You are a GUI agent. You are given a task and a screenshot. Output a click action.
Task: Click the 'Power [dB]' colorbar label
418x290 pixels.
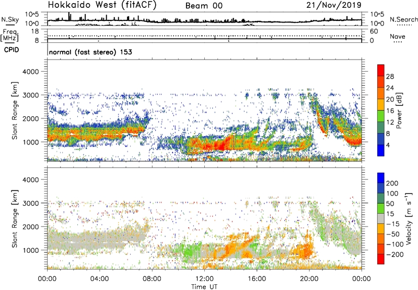tap(399, 110)
